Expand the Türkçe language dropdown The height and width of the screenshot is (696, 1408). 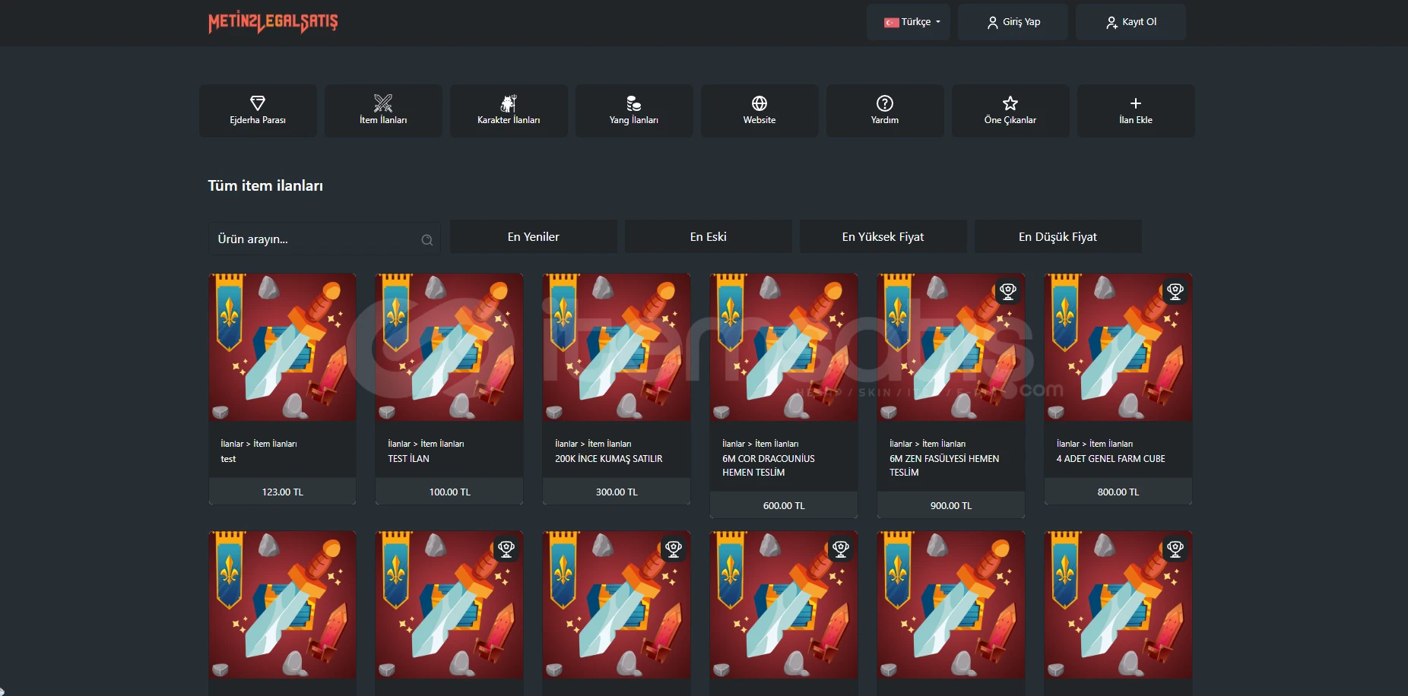click(x=912, y=22)
